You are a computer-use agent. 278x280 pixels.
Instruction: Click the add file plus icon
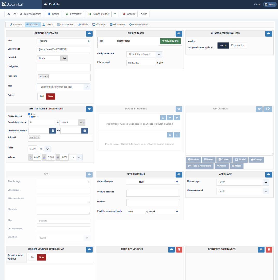coord(177,135)
